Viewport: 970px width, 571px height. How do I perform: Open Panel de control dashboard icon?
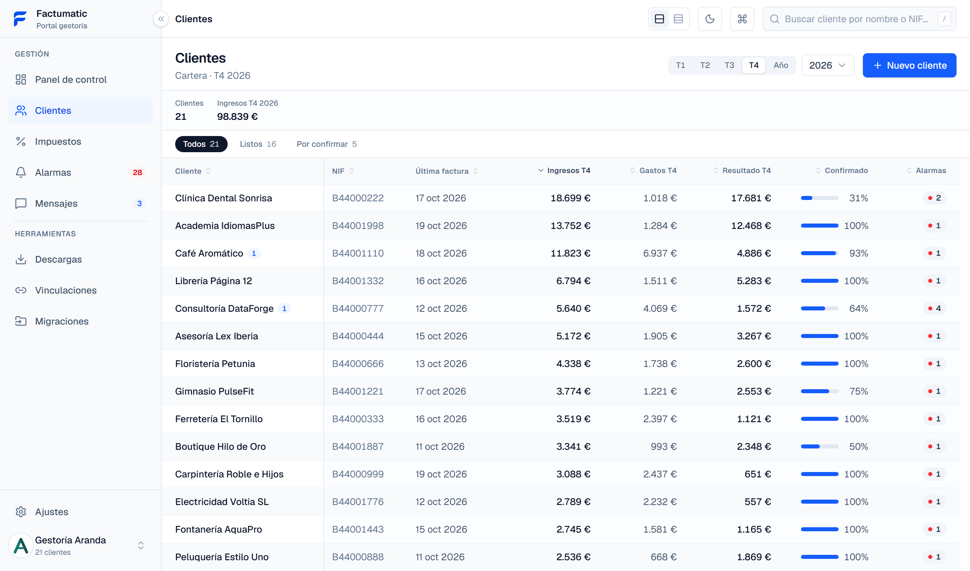[x=21, y=80]
